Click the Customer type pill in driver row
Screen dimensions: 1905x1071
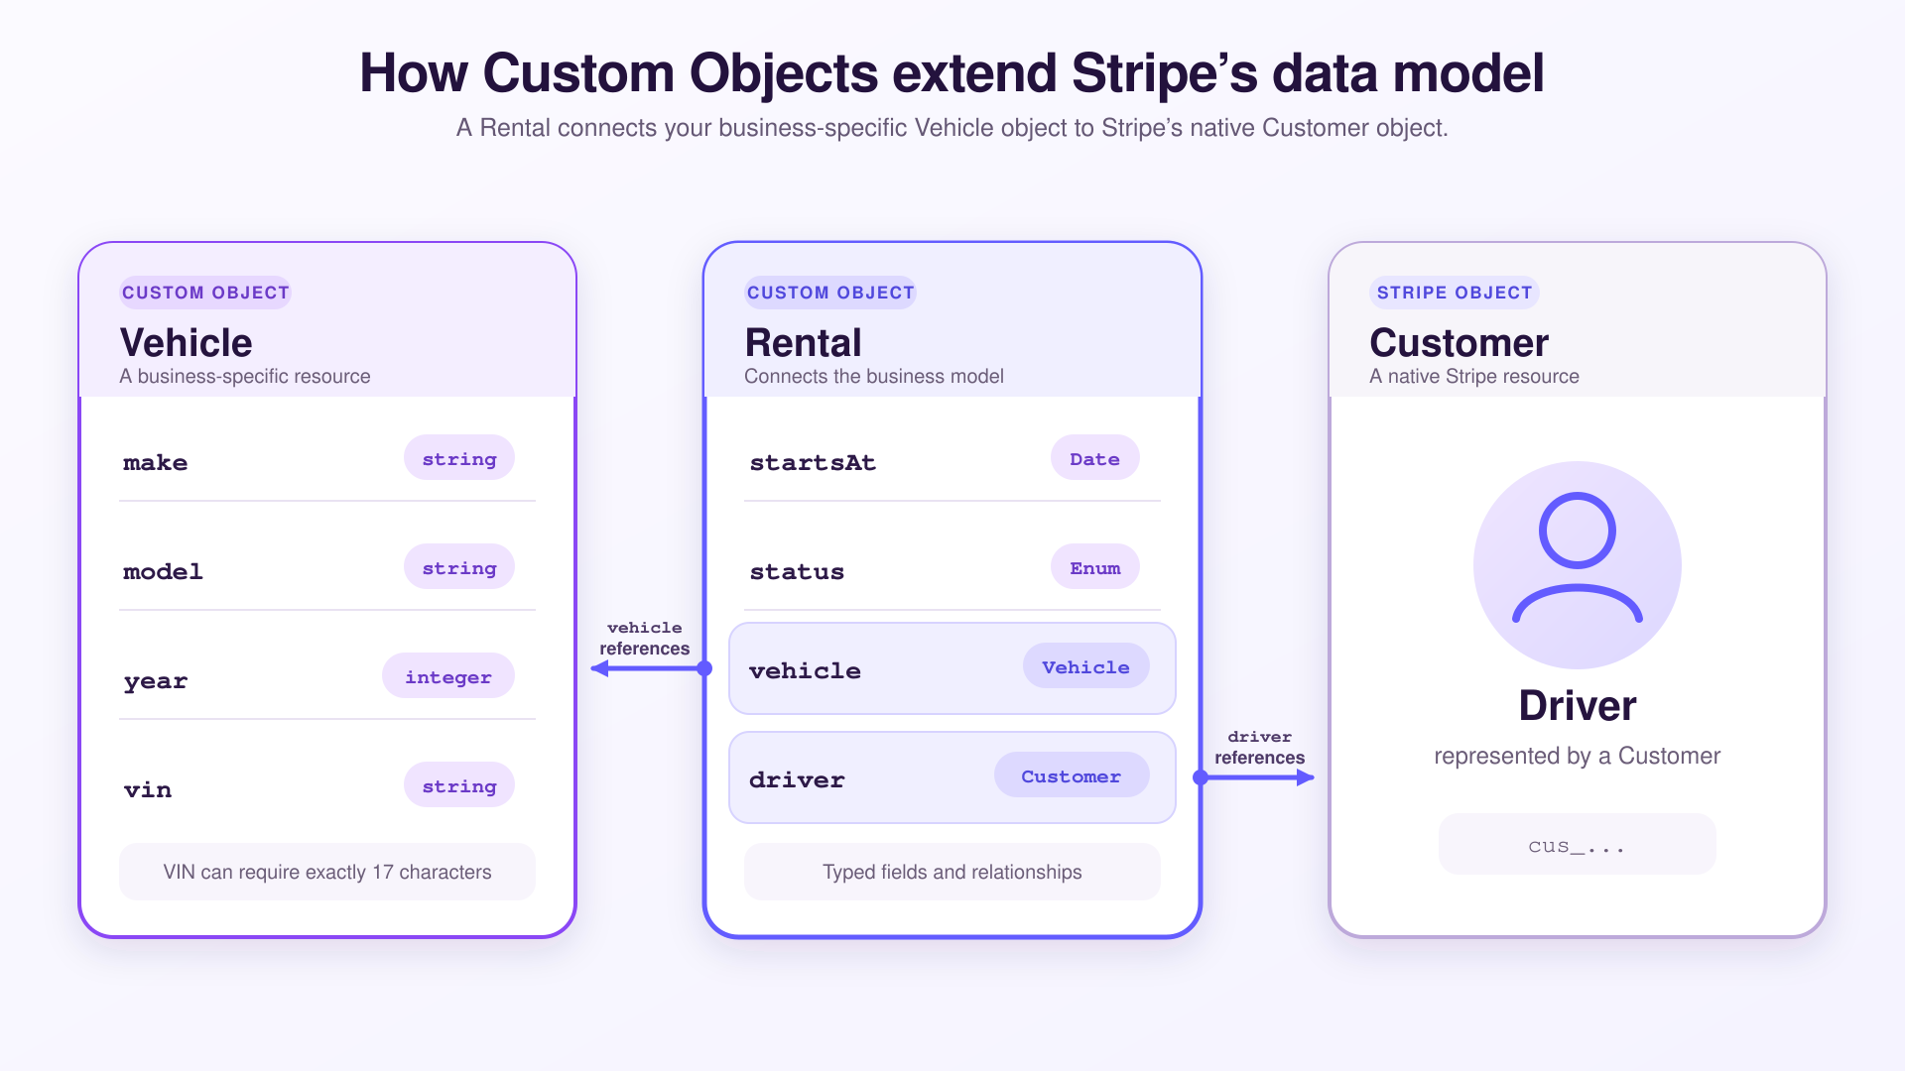click(x=1072, y=775)
